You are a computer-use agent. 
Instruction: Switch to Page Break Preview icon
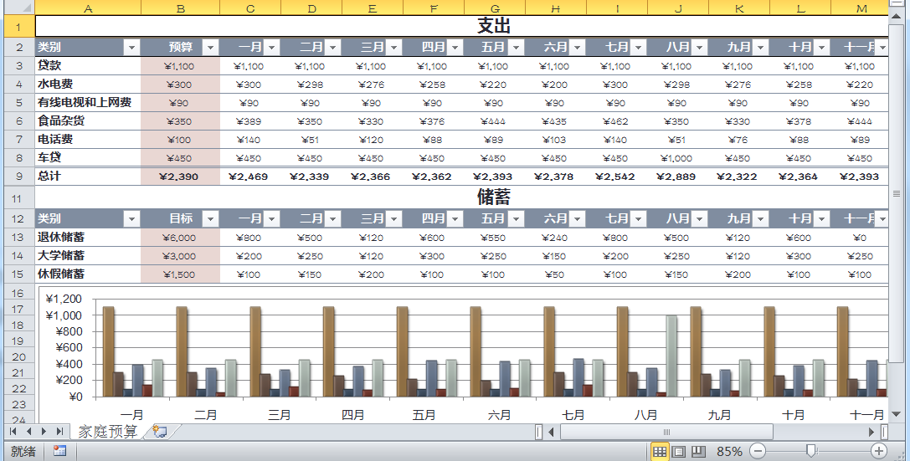click(x=698, y=451)
